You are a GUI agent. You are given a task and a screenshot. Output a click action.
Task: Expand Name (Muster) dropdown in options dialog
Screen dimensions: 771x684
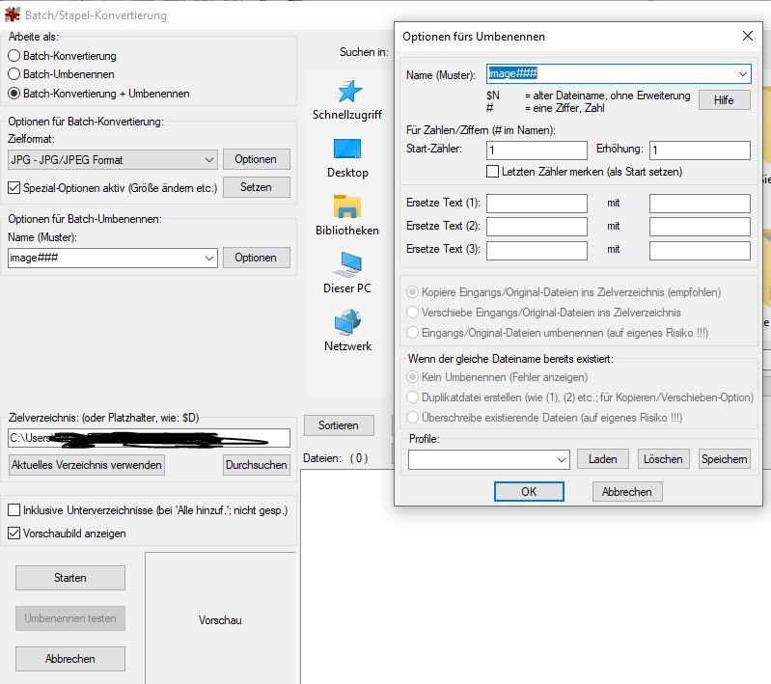point(742,73)
